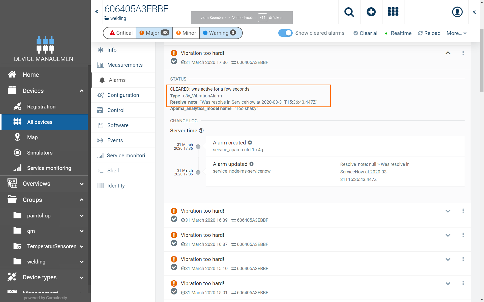Open the Measurements tab
This screenshot has width=484, height=302.
click(x=123, y=65)
